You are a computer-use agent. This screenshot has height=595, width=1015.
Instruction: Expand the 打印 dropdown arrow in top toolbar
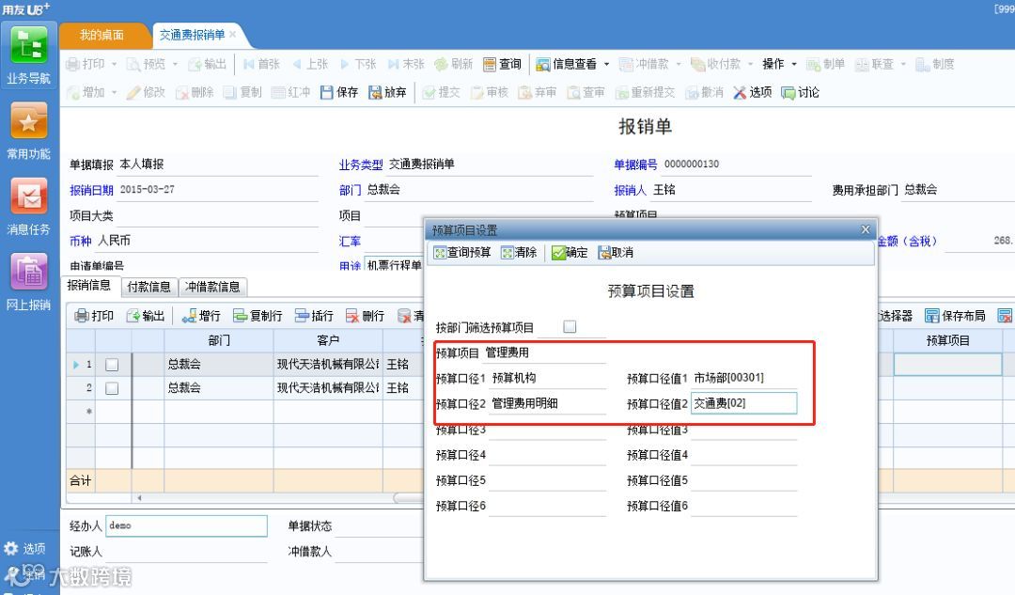[x=114, y=64]
